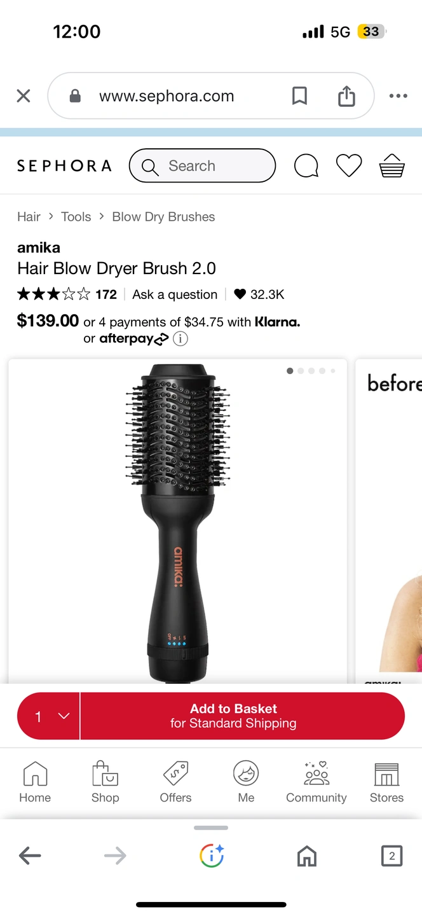Screen dimensions: 422x916
Task: Open the browser three-dots menu
Action: [x=398, y=96]
